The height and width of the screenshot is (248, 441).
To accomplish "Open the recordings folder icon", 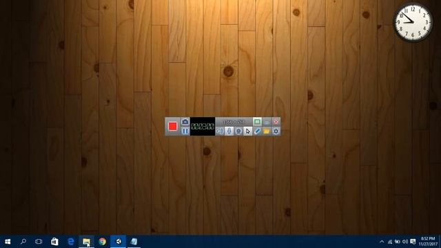I will 267,131.
